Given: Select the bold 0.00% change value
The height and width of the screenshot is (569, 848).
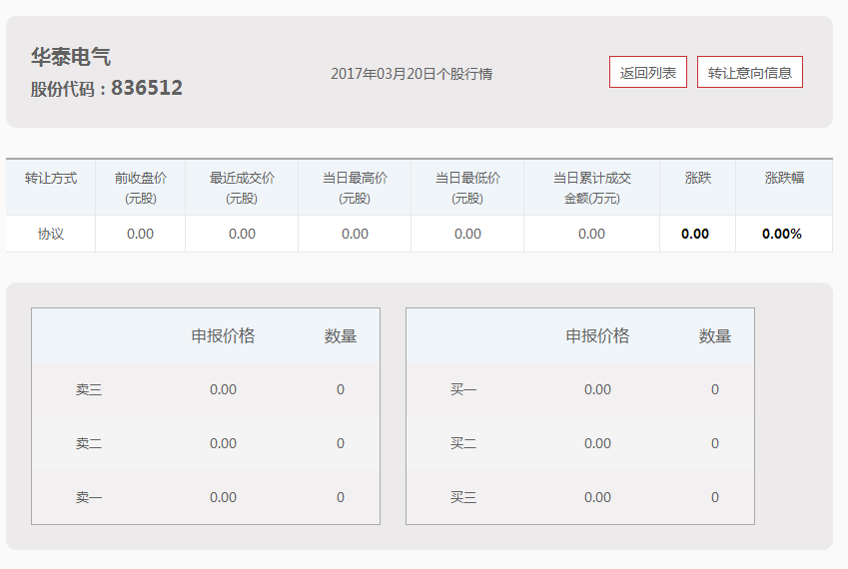Looking at the screenshot, I should point(782,234).
